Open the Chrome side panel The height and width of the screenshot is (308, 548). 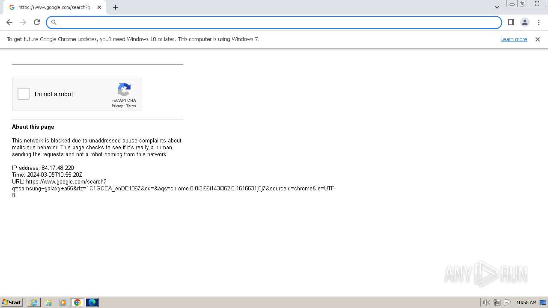click(511, 22)
